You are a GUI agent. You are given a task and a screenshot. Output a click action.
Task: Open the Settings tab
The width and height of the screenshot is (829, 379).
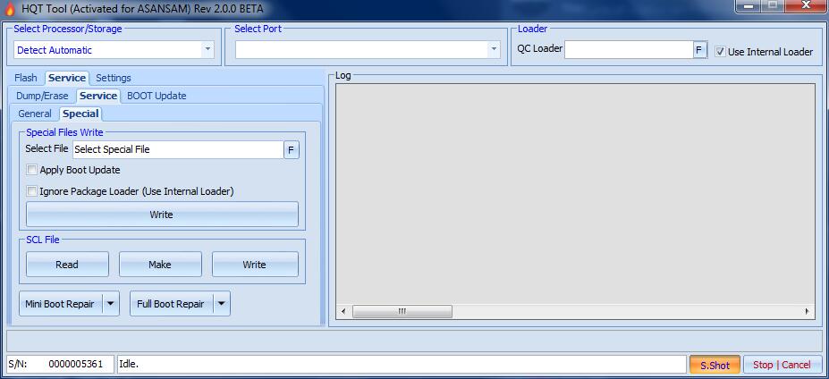click(114, 78)
